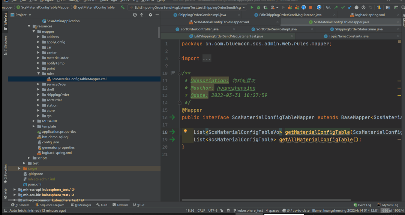The height and width of the screenshot is (215, 405).
Task: Click the lightbulb intention icon on line 18
Action: click(x=185, y=132)
